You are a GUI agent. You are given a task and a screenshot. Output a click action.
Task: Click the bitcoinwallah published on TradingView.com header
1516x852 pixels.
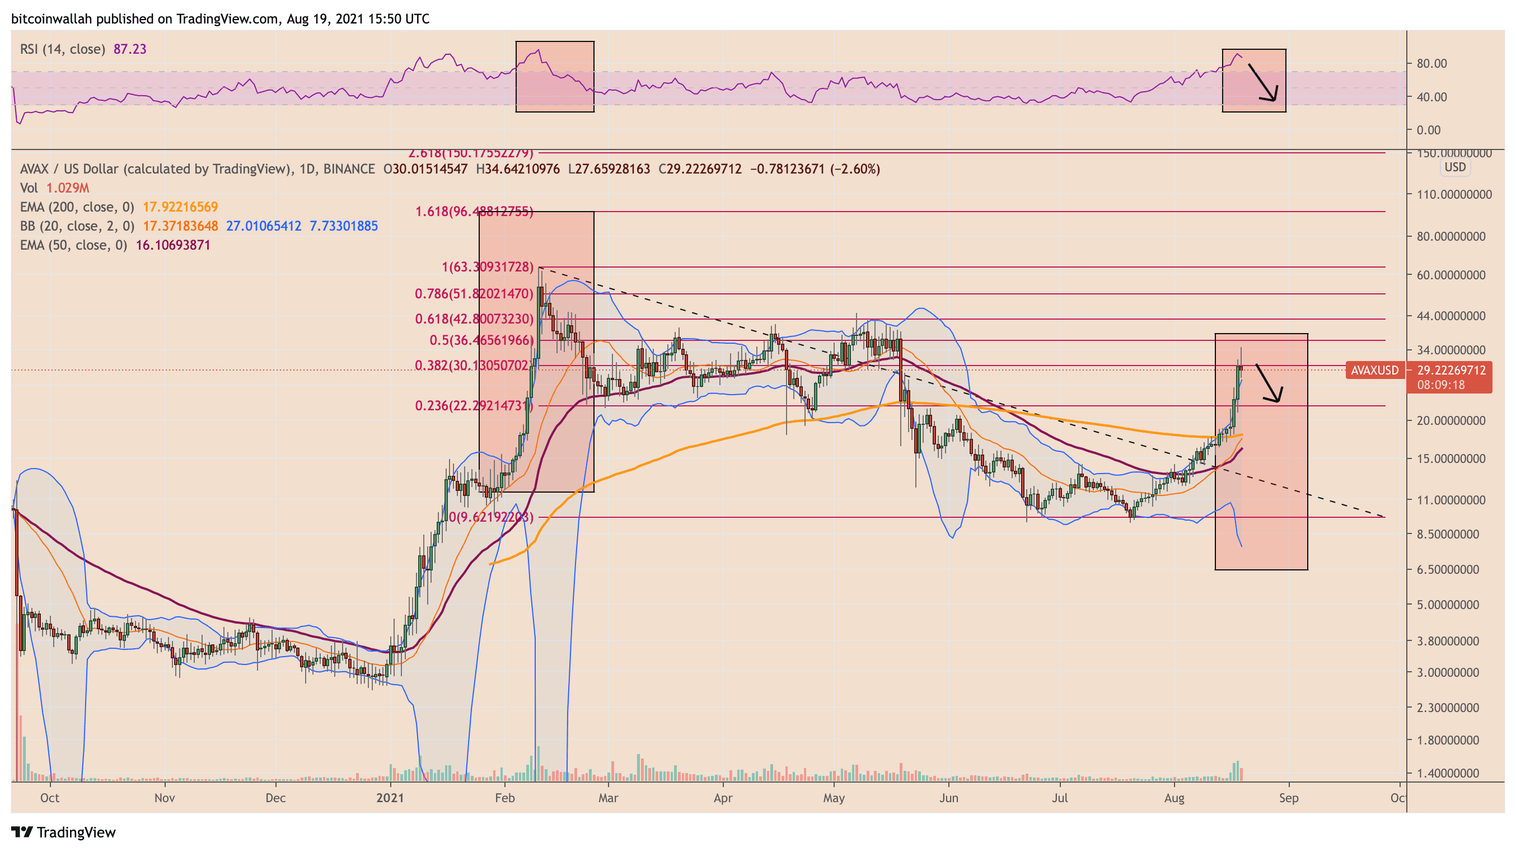click(221, 19)
